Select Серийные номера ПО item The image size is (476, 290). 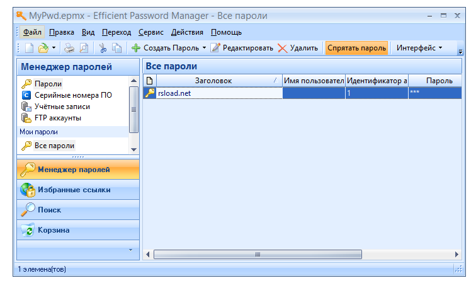click(73, 95)
